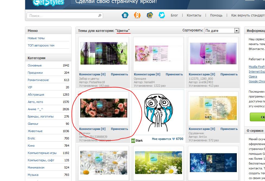Select the Erotic category

pos(31,138)
